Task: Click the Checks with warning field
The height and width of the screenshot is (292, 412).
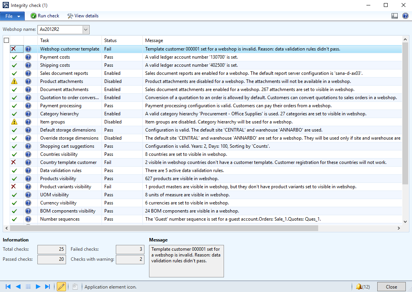Action: [x=130, y=259]
